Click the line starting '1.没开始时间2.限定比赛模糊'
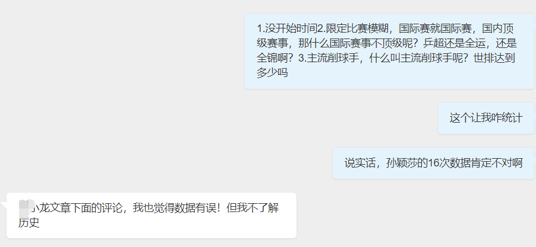This screenshot has height=247, width=536. [385, 29]
